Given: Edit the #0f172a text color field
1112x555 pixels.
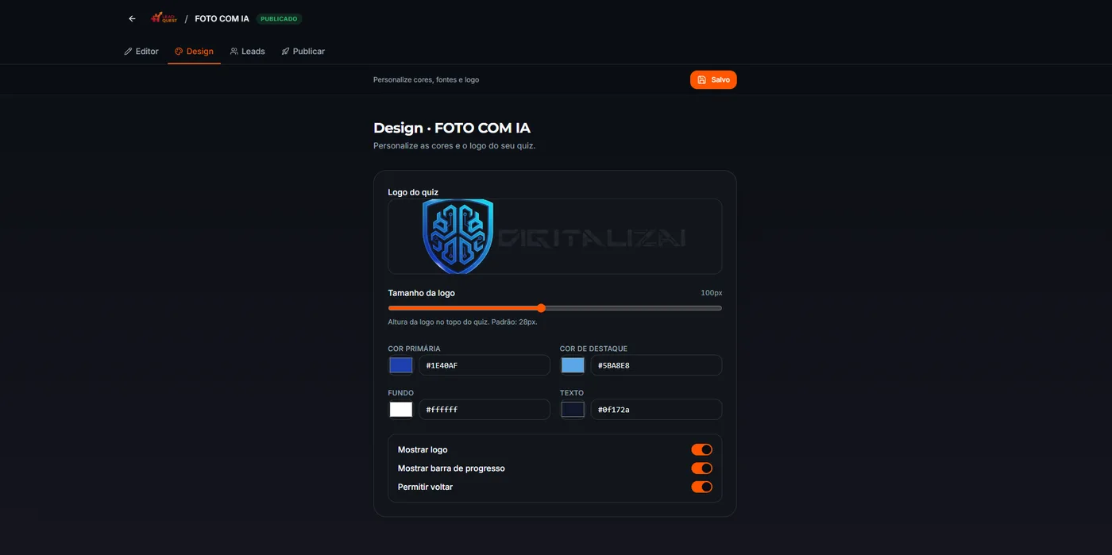Looking at the screenshot, I should pos(656,410).
